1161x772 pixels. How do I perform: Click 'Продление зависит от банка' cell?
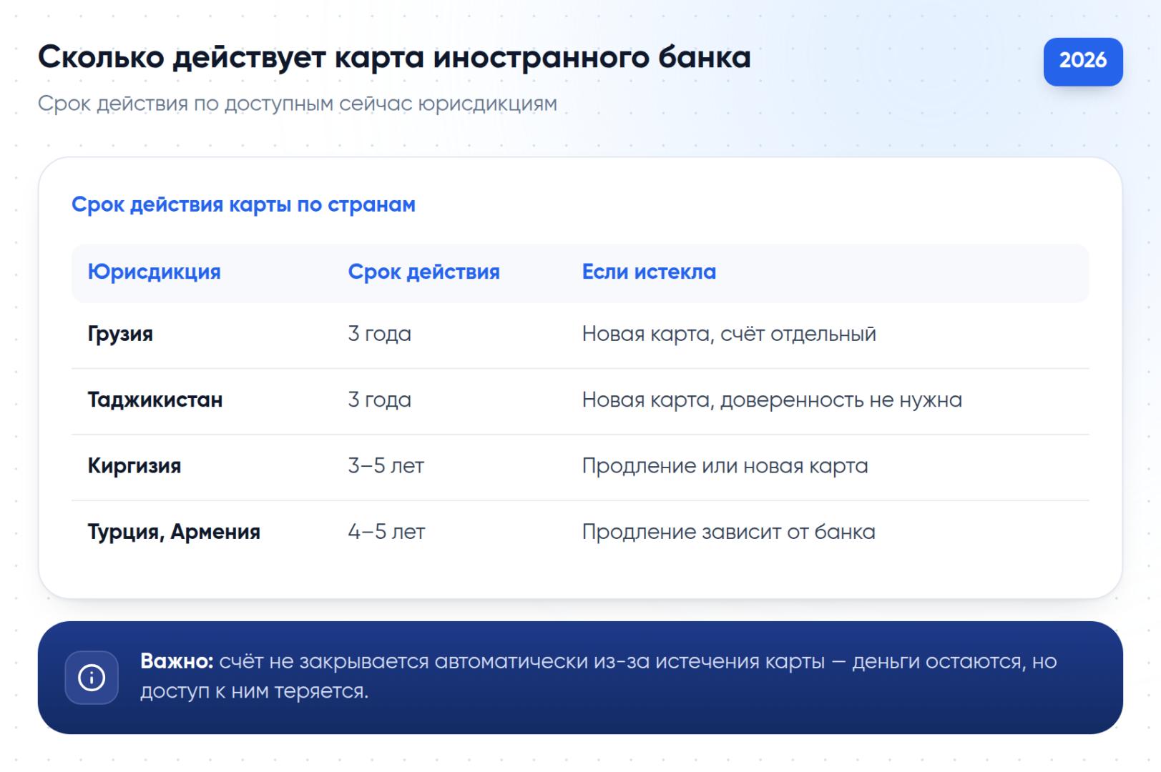728,532
